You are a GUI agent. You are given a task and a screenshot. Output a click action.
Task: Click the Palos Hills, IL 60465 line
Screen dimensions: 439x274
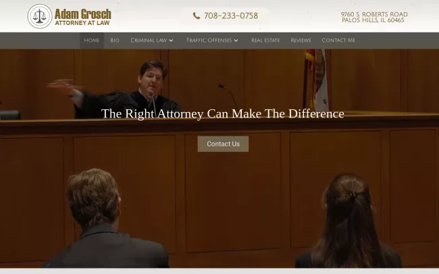[x=373, y=20]
